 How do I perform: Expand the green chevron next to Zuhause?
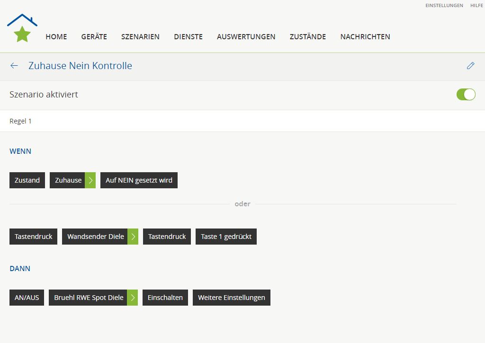90,180
